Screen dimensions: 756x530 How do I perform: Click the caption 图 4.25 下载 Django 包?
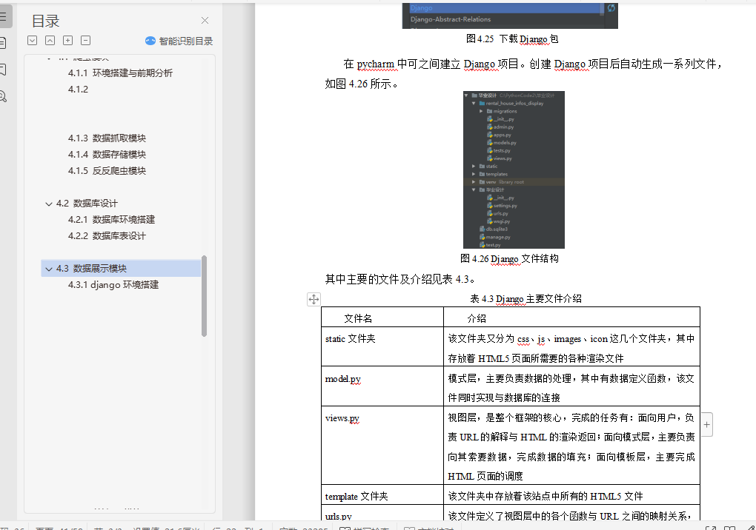[x=512, y=39]
